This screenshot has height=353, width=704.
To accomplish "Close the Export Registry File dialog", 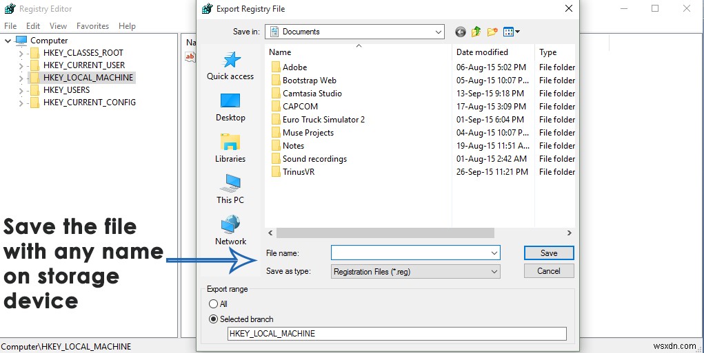I will (x=568, y=8).
